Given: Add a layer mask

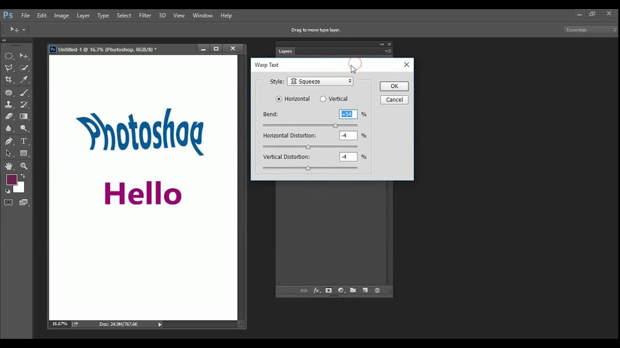Looking at the screenshot, I should coord(328,290).
